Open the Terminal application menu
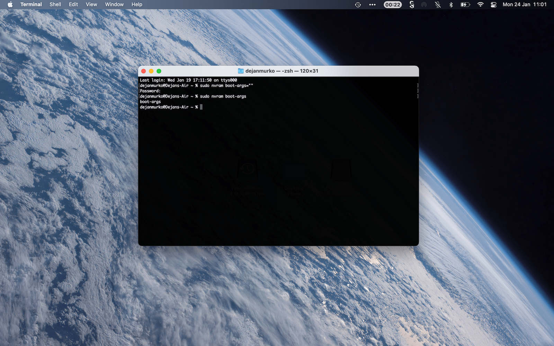Screen dimensions: 554x346 pyautogui.click(x=31, y=4)
